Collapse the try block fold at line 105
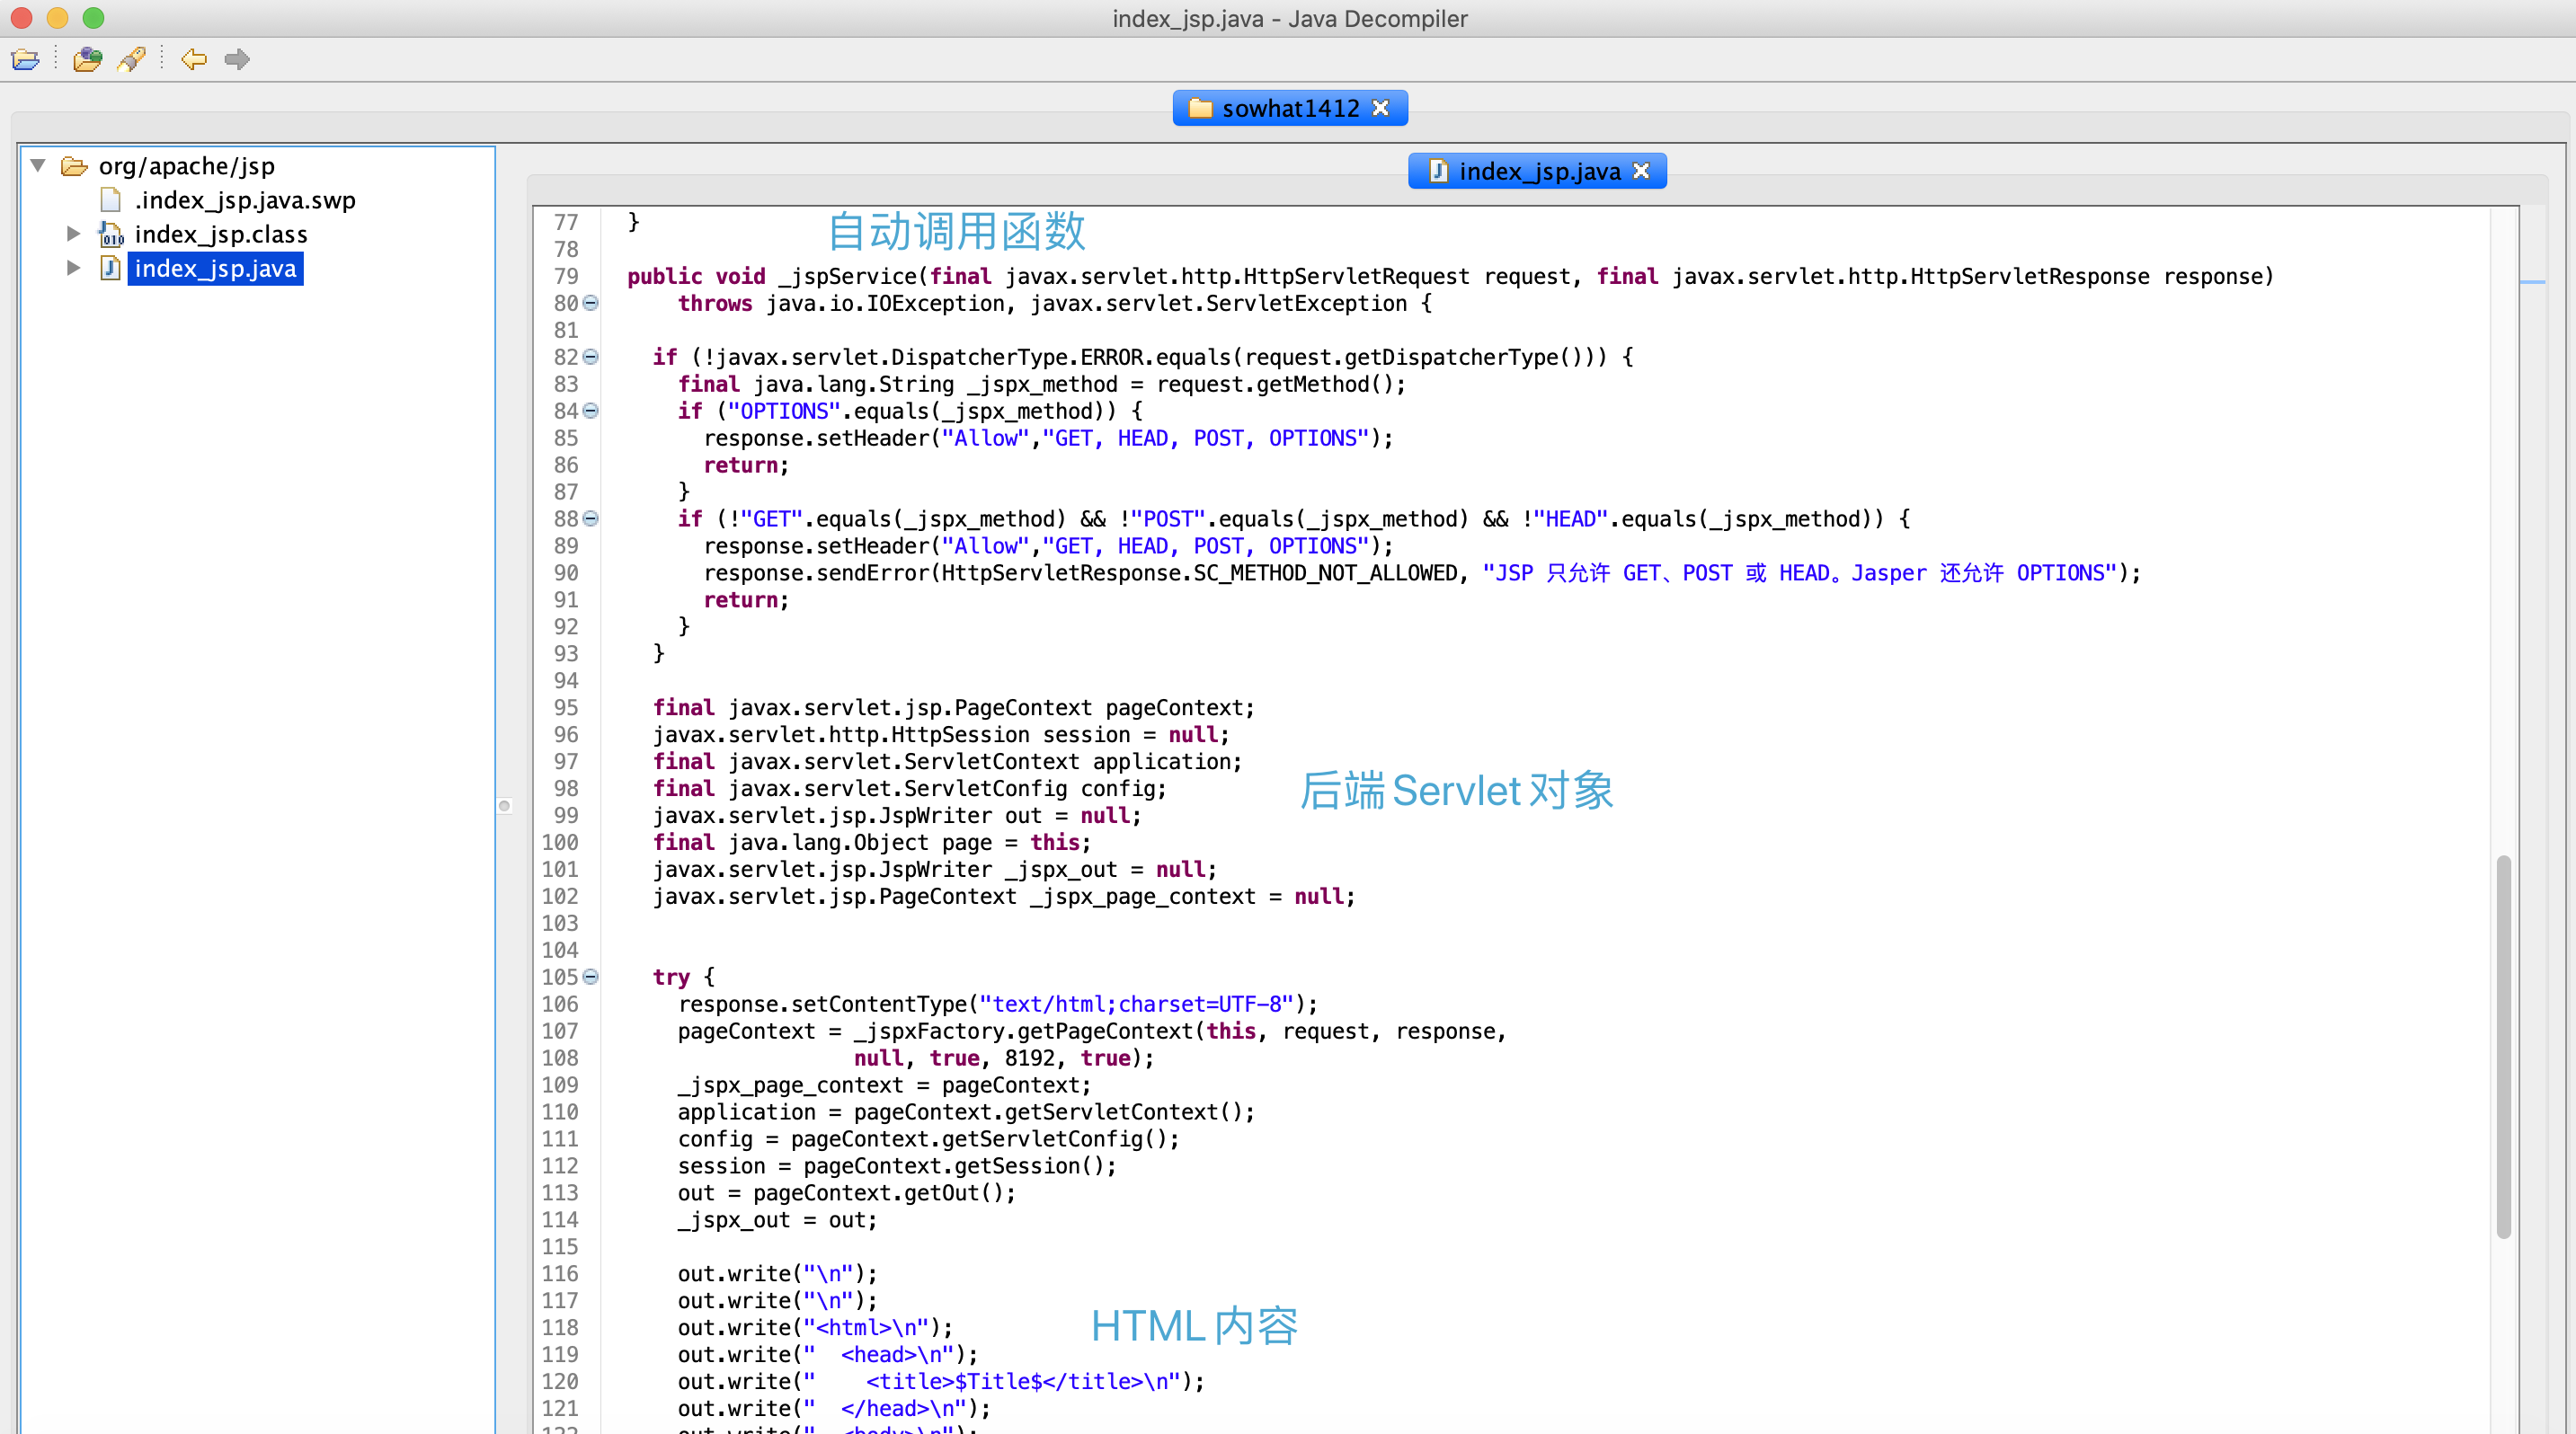Viewport: 2576px width, 1434px height. point(591,978)
